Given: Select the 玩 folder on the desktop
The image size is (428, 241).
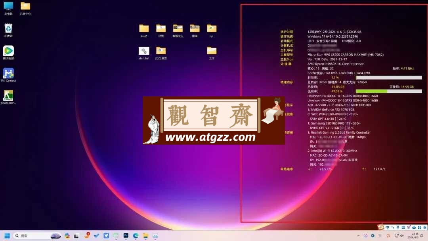Looking at the screenshot, I should (212, 31).
